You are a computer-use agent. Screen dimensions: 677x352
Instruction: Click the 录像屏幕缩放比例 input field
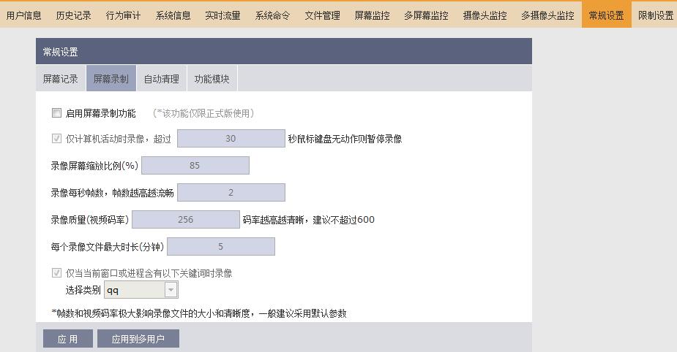195,166
